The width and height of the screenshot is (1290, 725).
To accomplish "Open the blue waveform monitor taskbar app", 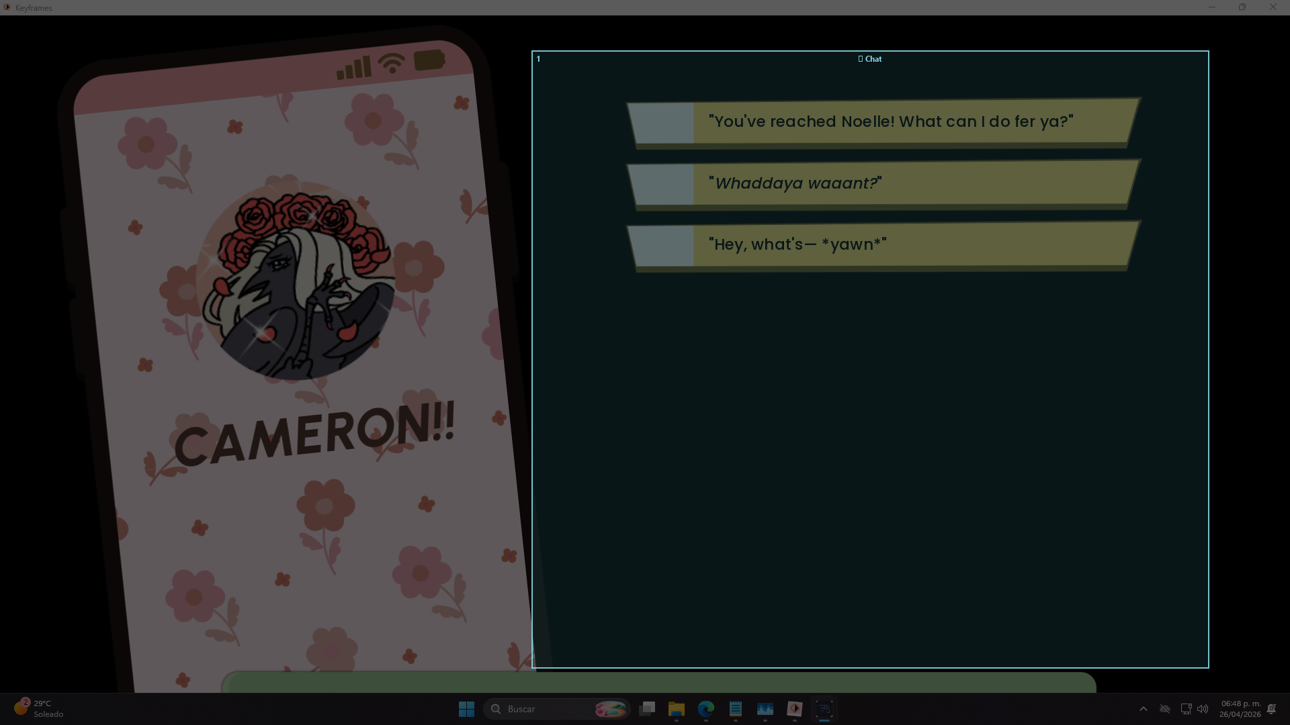I will 765,709.
